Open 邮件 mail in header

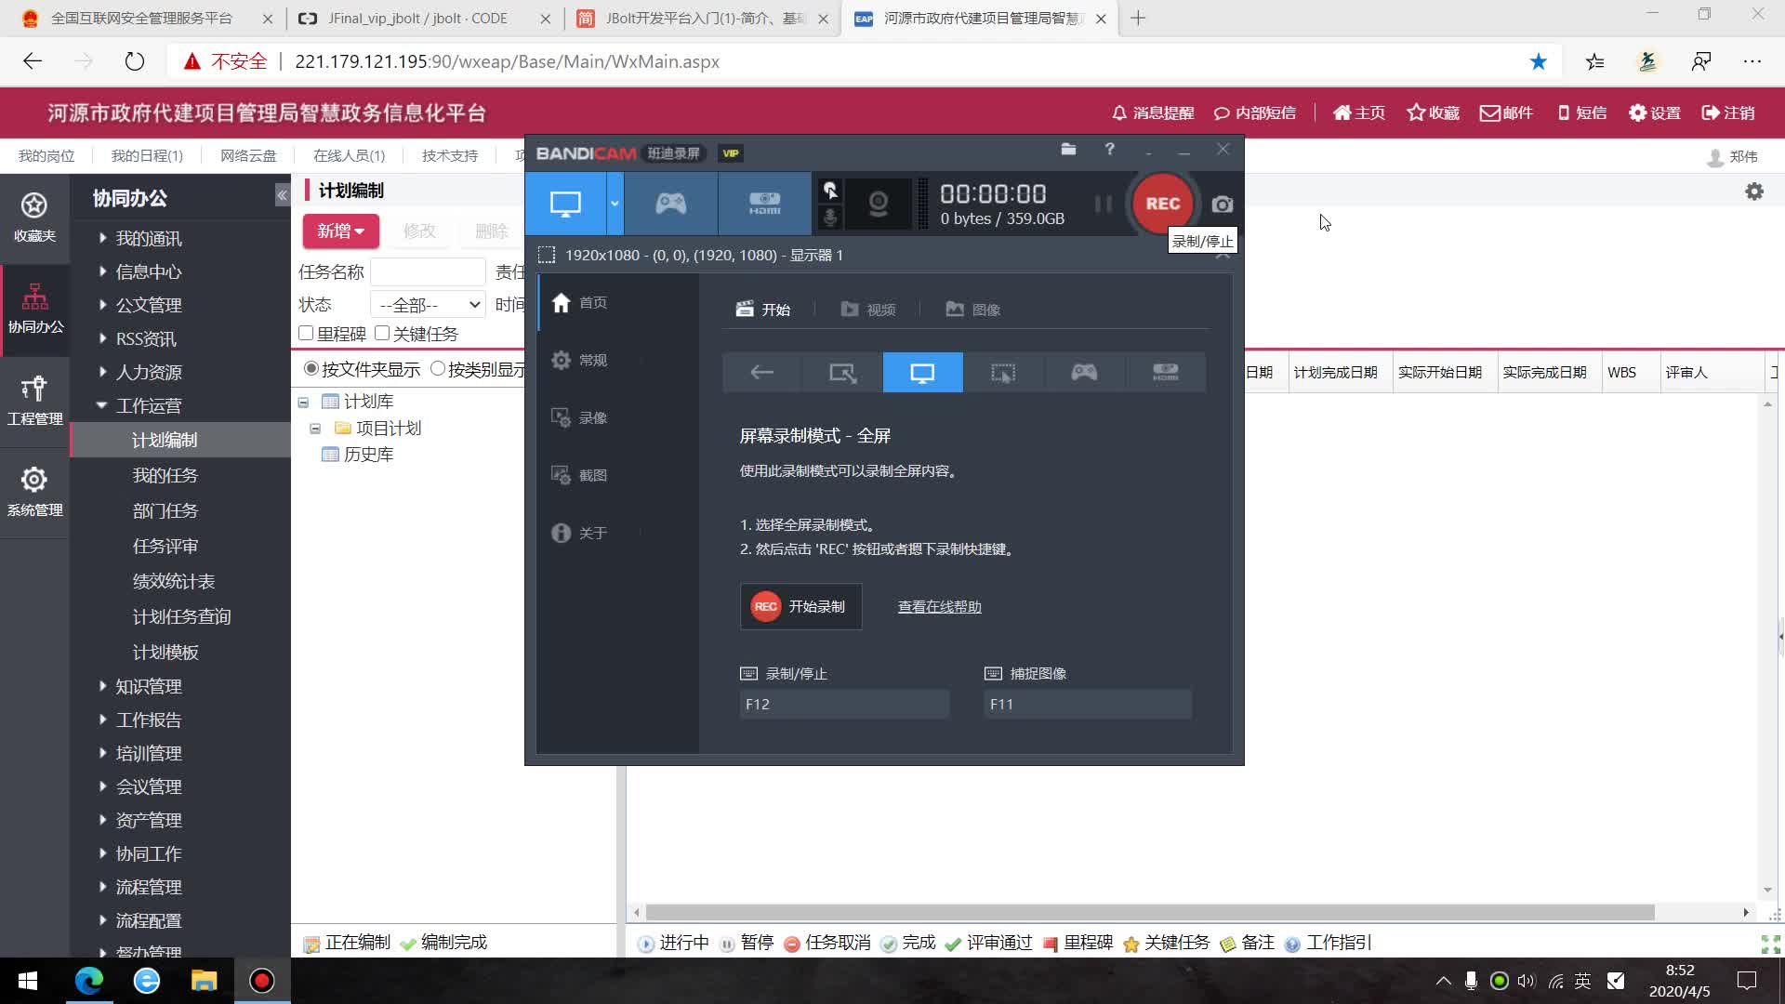click(1506, 113)
